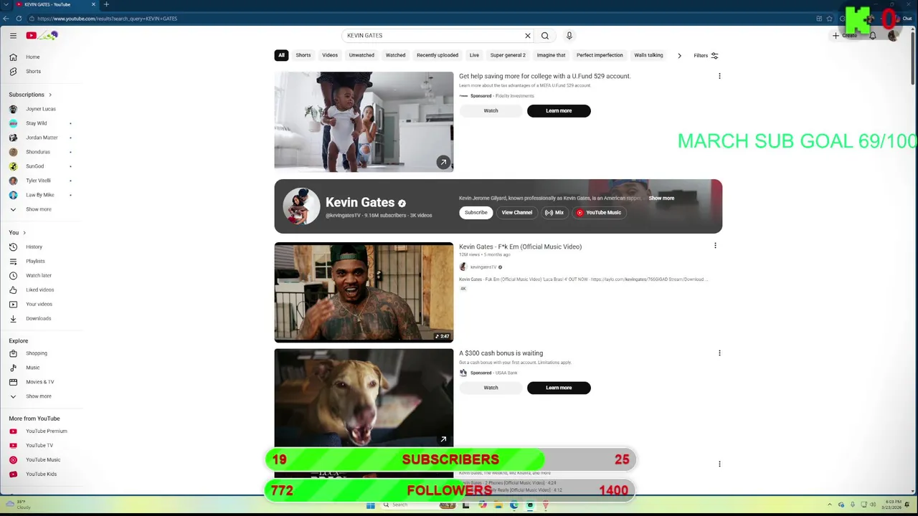918x516 pixels.
Task: Open YouTube Music in sidebar
Action: click(x=42, y=459)
